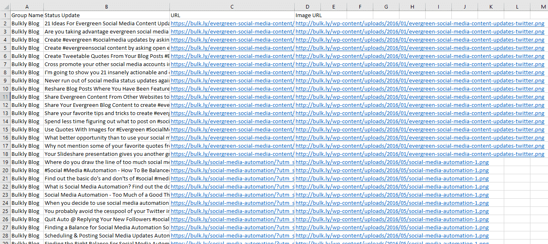
Task: Select 'Spend less time figuring out' cell
Action: point(106,121)
